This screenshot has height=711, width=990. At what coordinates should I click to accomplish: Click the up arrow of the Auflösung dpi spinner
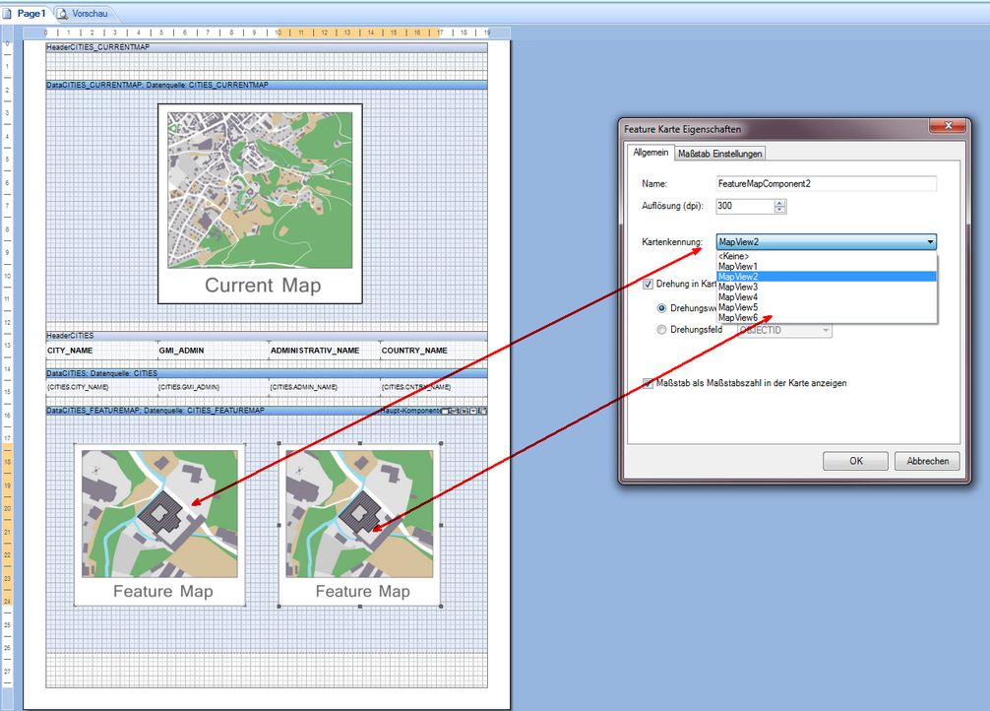(779, 202)
